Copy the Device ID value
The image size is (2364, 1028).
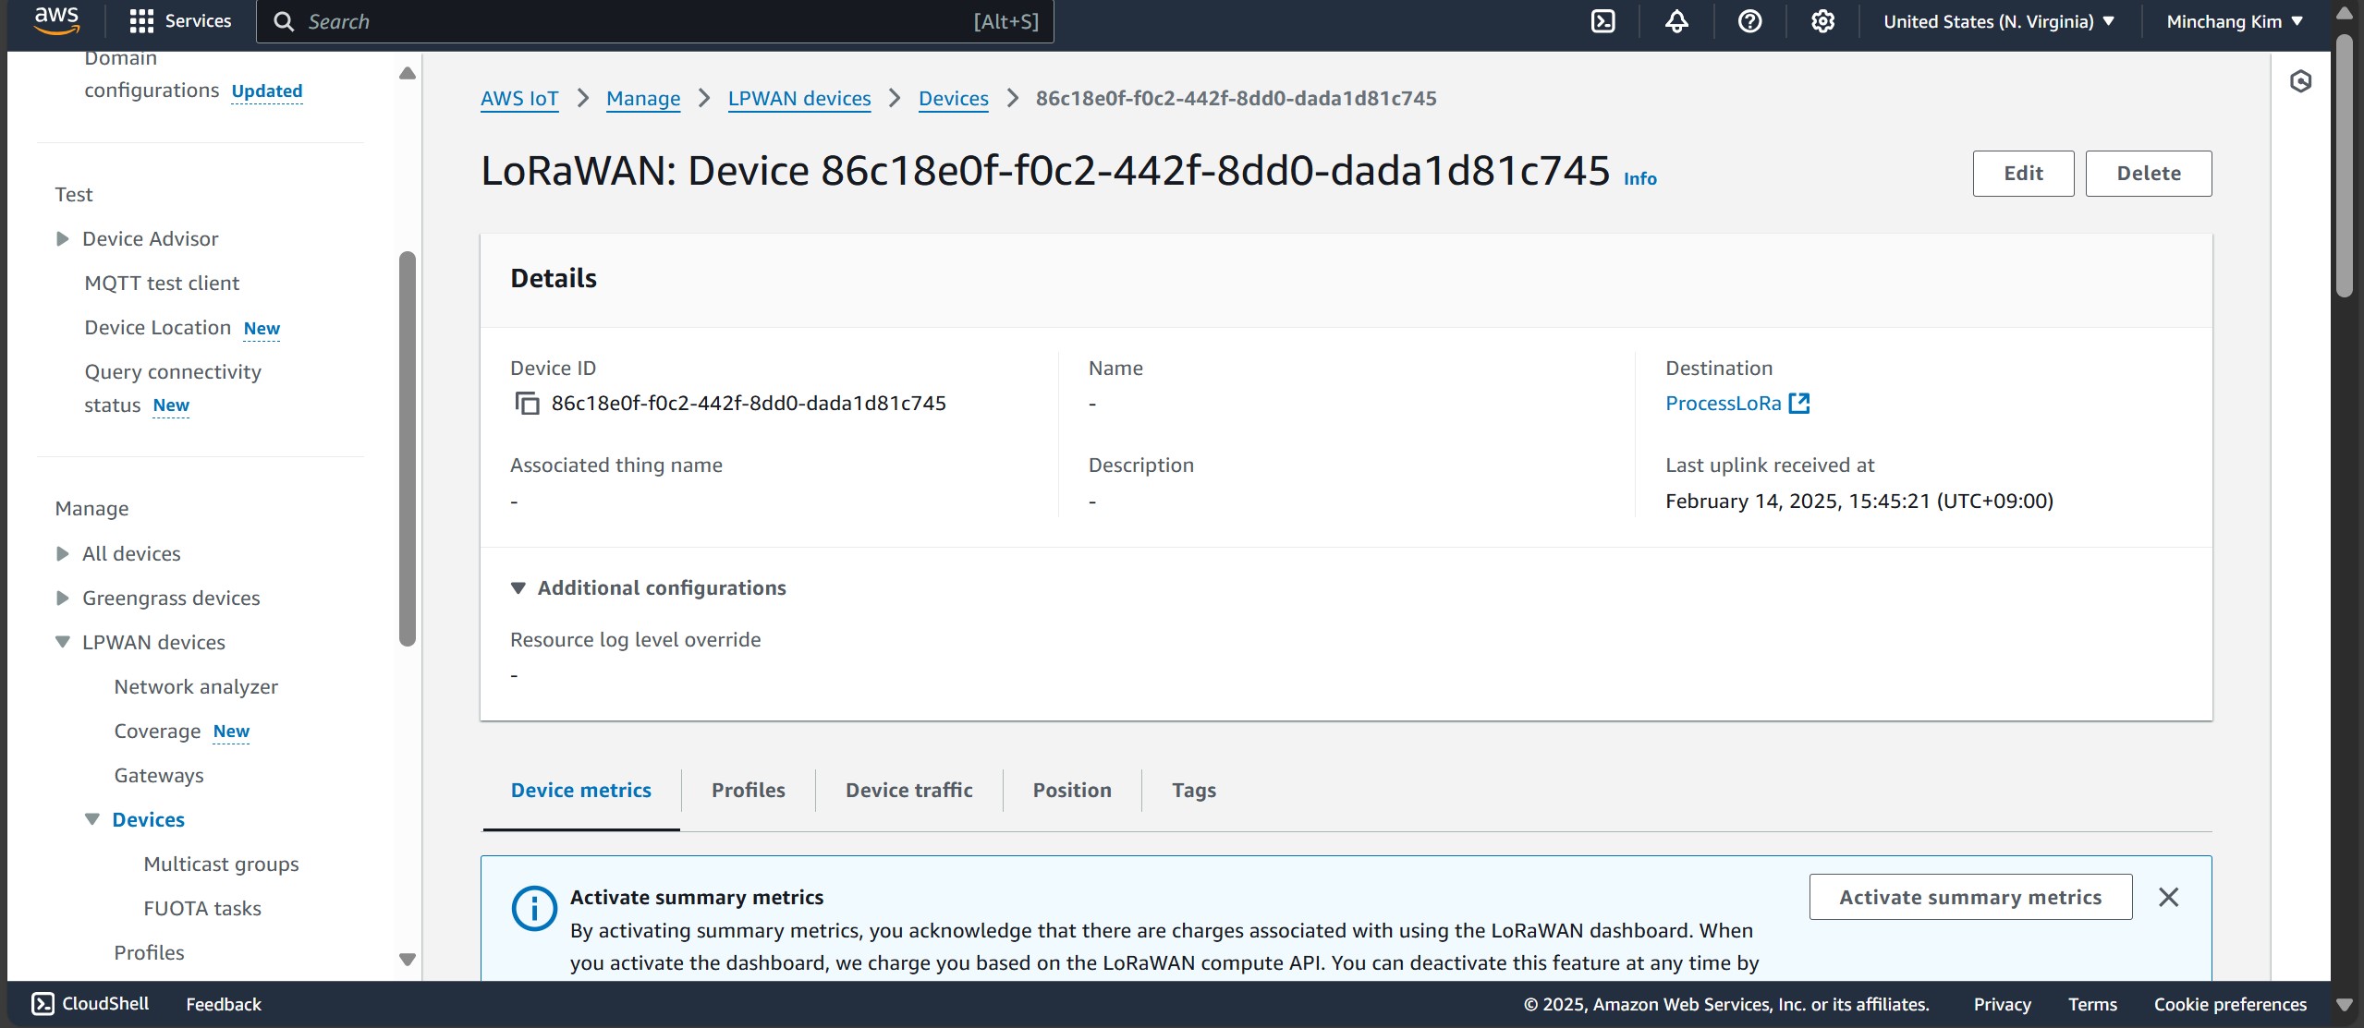[527, 404]
